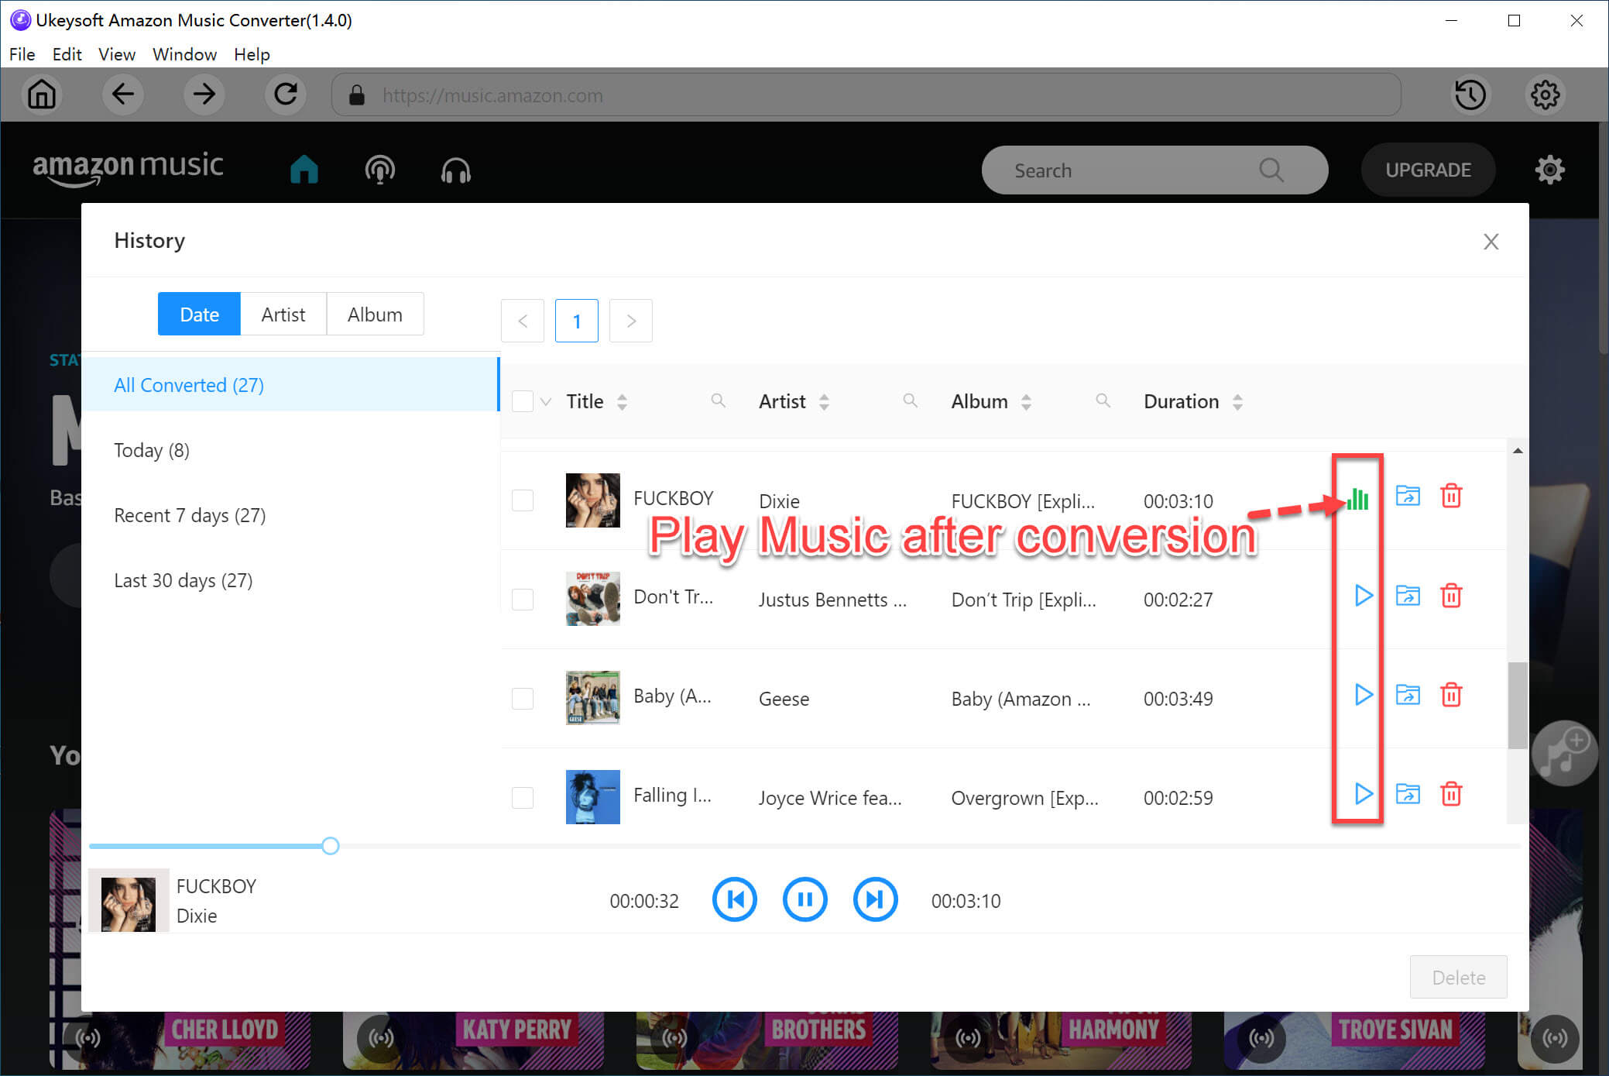This screenshot has height=1076, width=1609.
Task: Open Amazon Music settings gear icon
Action: [x=1549, y=170]
